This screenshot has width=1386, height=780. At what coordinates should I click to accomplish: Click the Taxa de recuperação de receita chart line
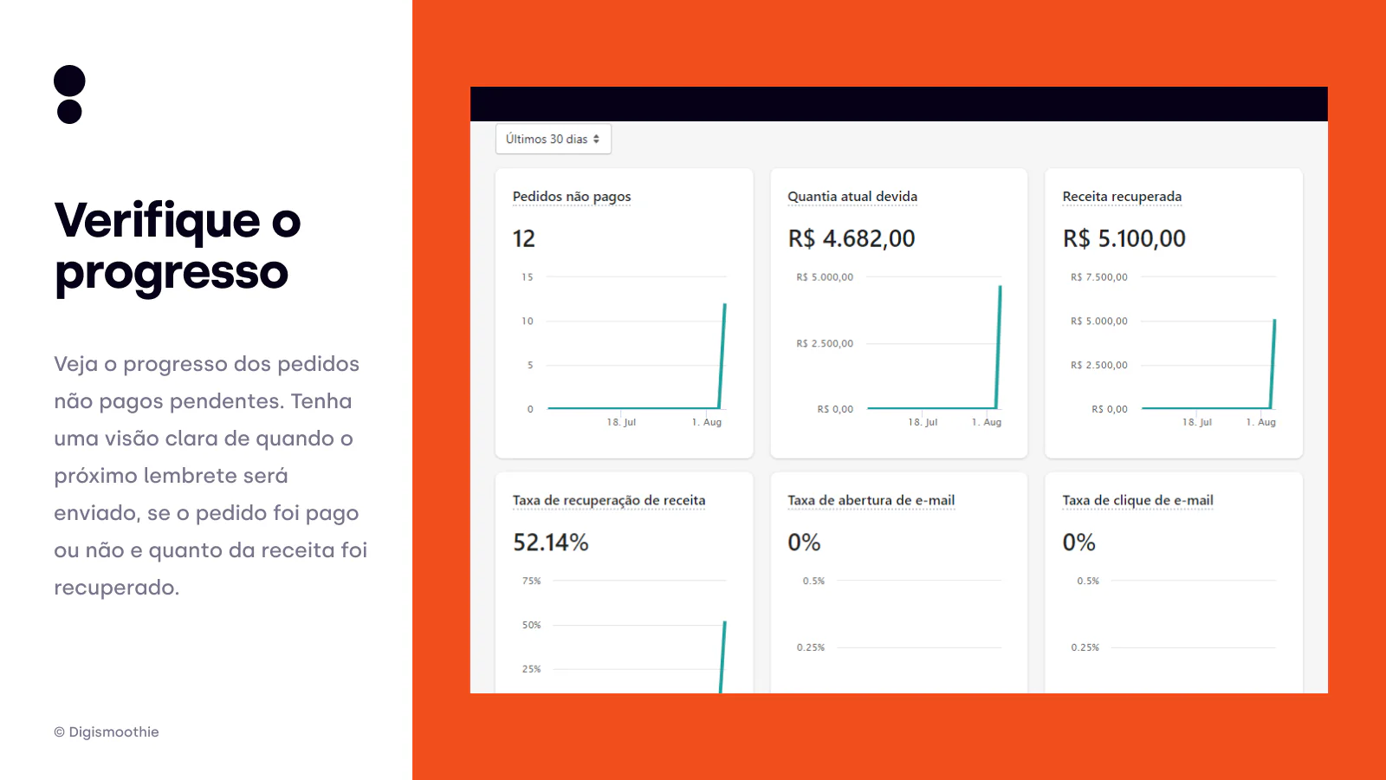722,657
